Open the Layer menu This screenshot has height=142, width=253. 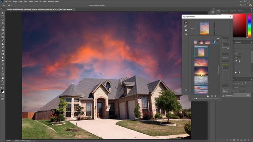(x=21, y=2)
